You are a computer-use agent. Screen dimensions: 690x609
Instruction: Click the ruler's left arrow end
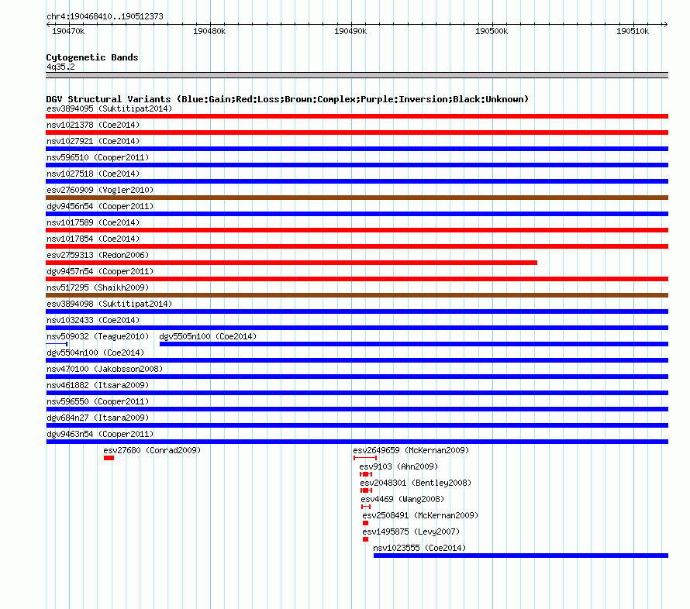[x=48, y=24]
